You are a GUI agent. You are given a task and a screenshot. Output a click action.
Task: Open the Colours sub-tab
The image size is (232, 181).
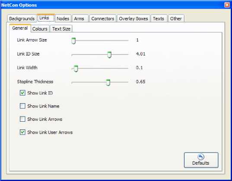tap(40, 29)
